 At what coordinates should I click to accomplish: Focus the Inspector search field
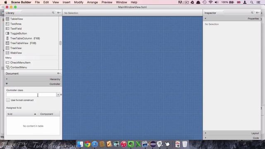click(x=238, y=13)
